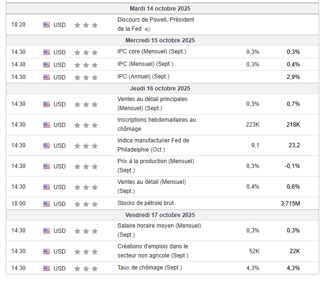Click the importance stars for Inscriptions hebdomadaires au chômage
The image size is (324, 283).
point(86,125)
